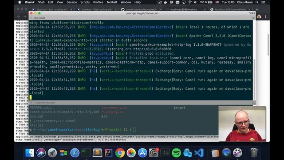Viewport: 284px width, 160px height.
Task: Click the screen recording camera menu bar icon
Action: [160, 2]
